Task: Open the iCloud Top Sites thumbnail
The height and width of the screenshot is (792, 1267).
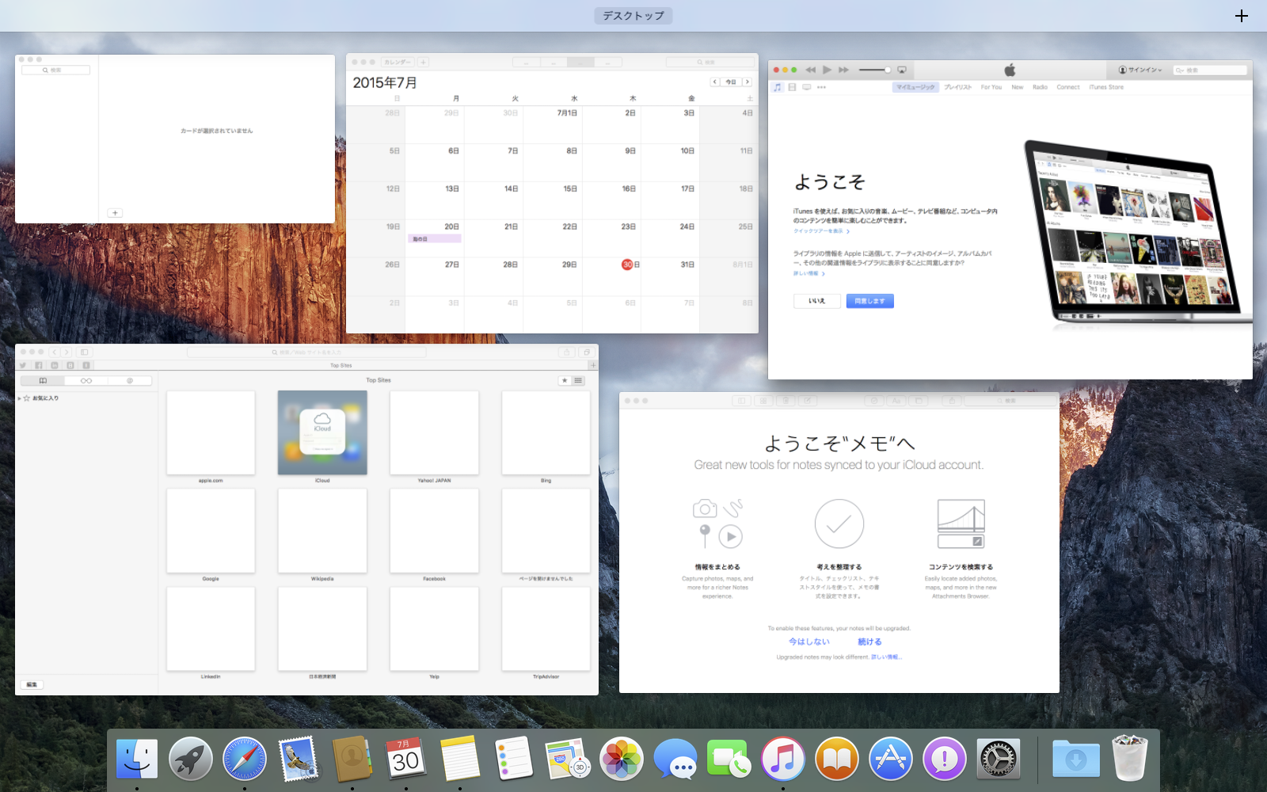Action: click(x=322, y=433)
